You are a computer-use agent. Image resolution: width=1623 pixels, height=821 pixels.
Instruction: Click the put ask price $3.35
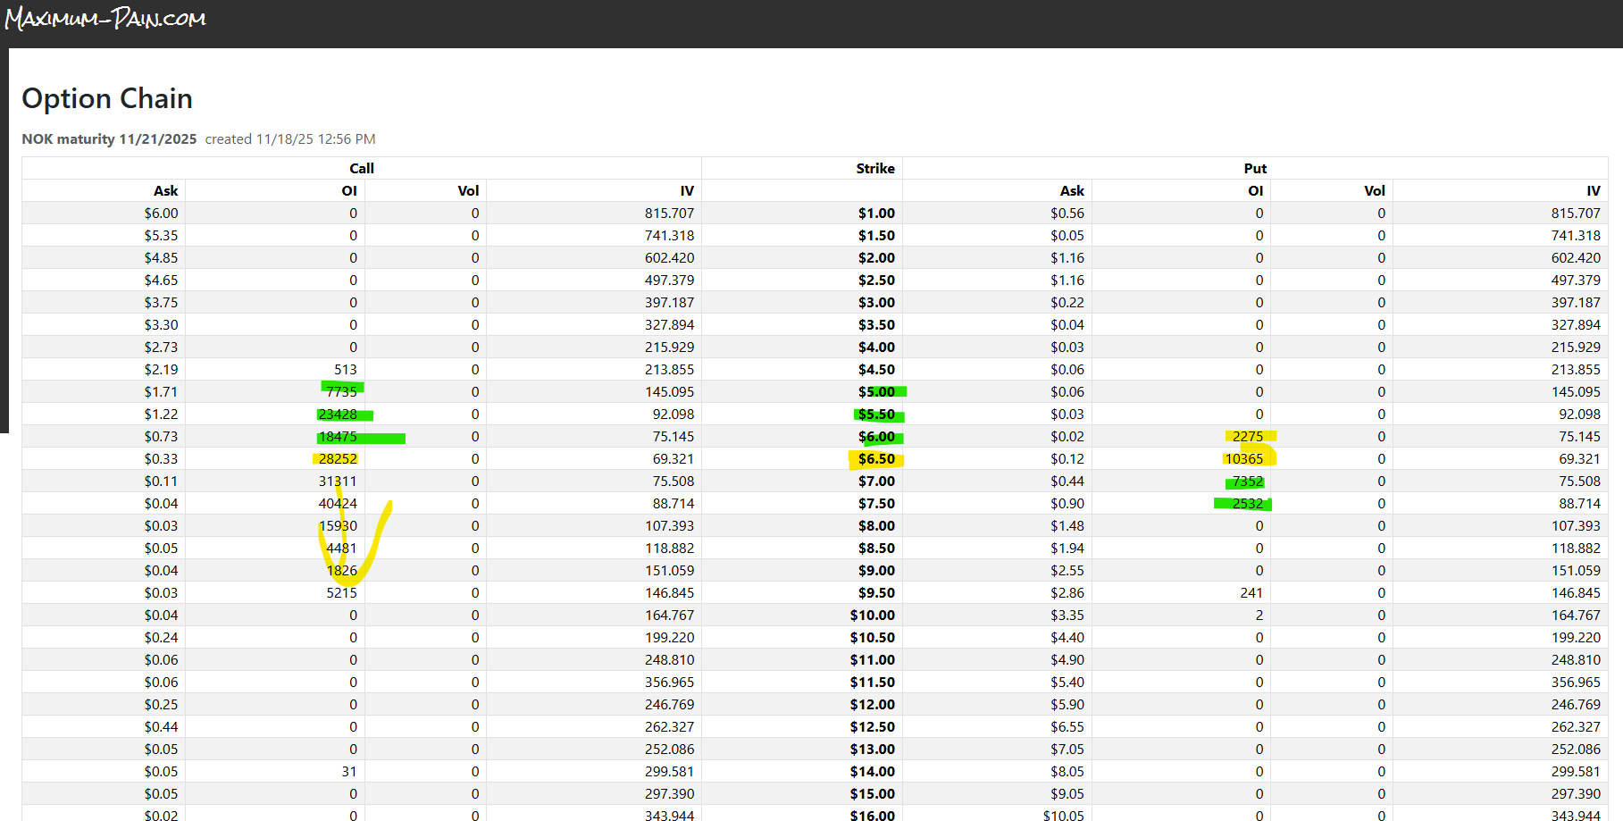pyautogui.click(x=1067, y=616)
